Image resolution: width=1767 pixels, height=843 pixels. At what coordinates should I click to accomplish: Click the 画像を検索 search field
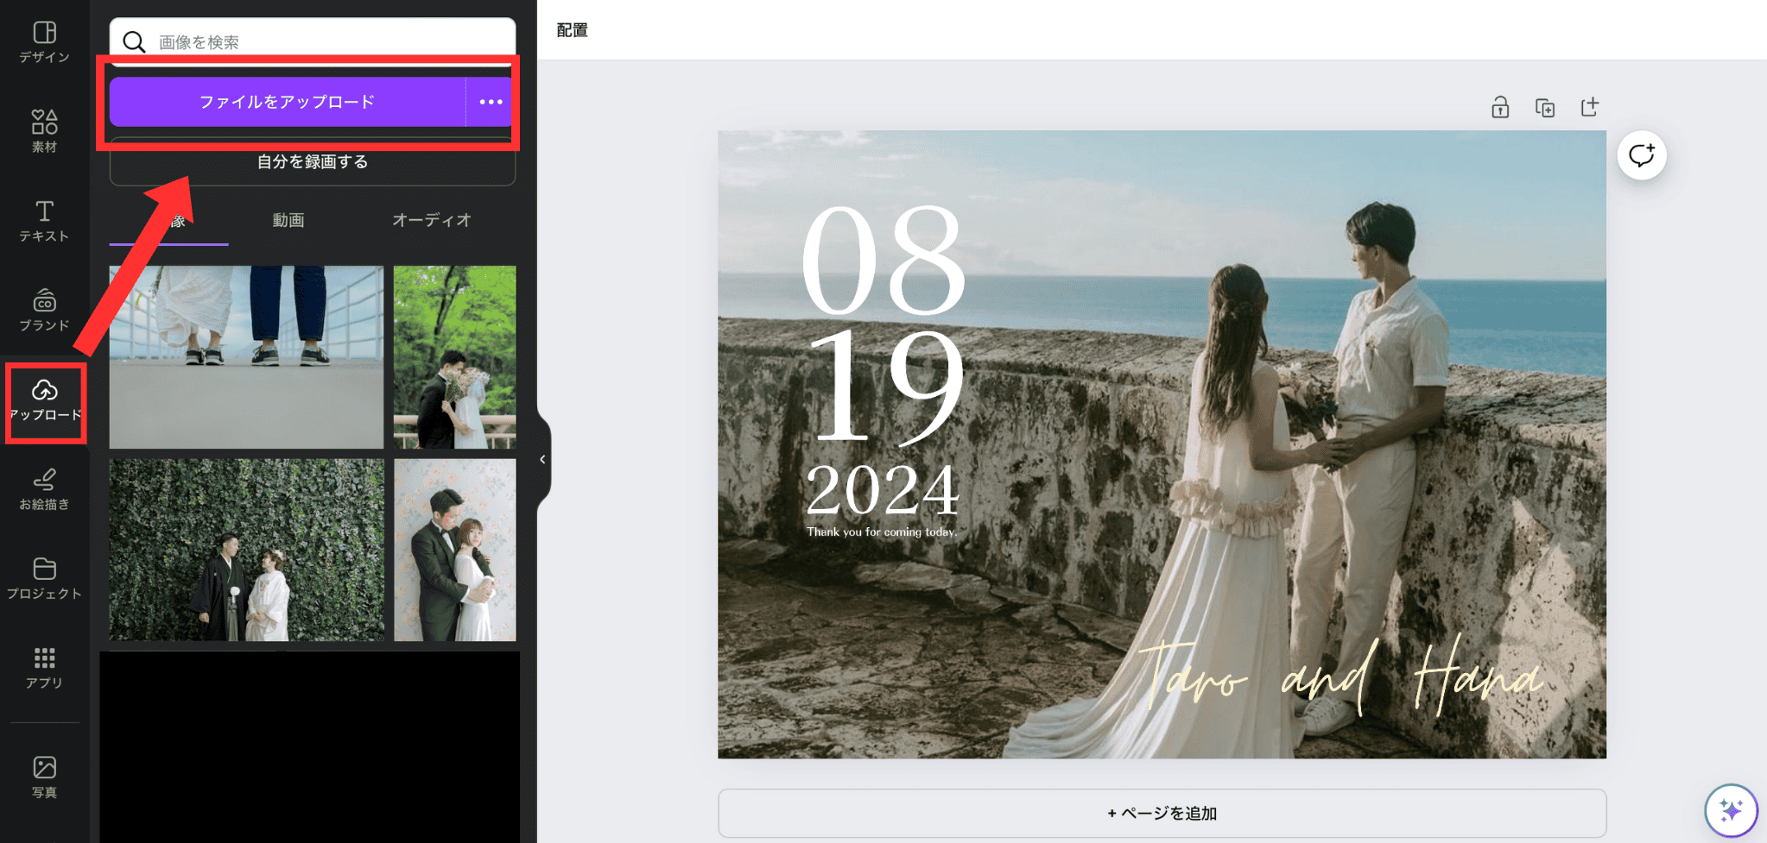[328, 41]
